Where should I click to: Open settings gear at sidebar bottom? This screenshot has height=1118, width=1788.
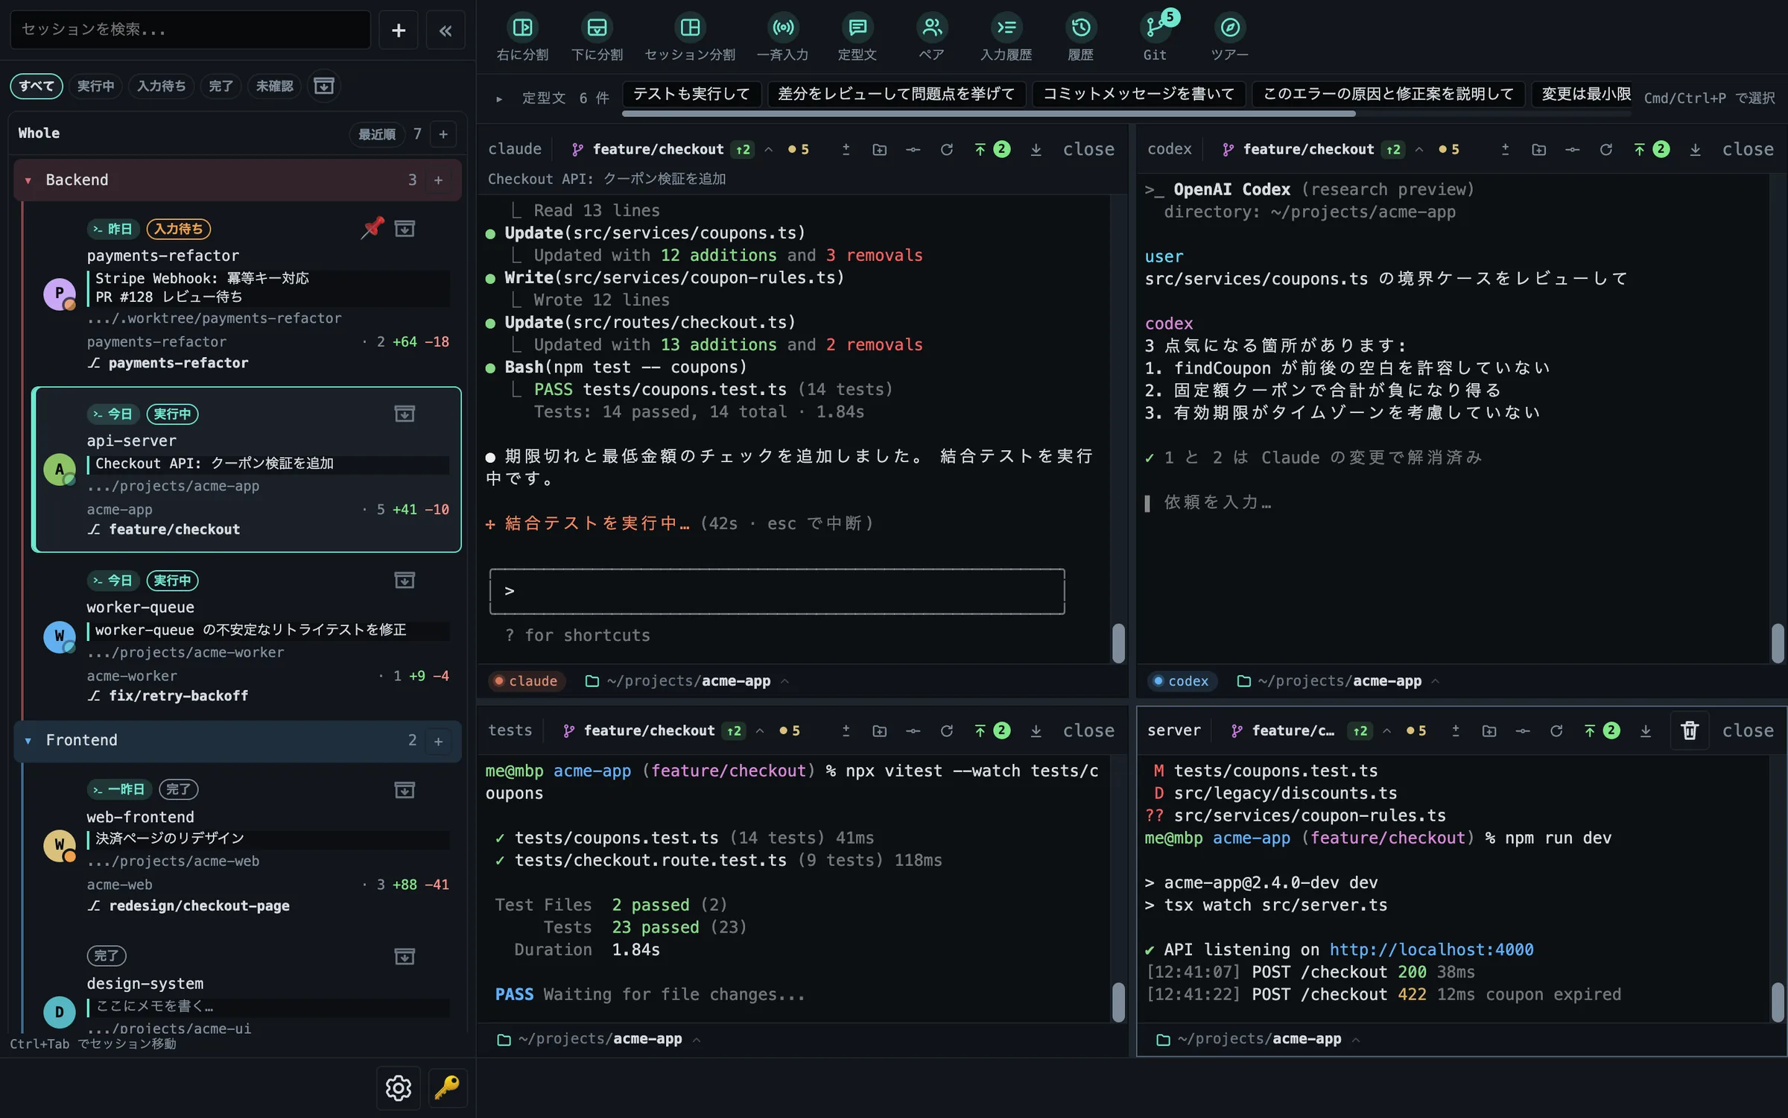[x=399, y=1088]
